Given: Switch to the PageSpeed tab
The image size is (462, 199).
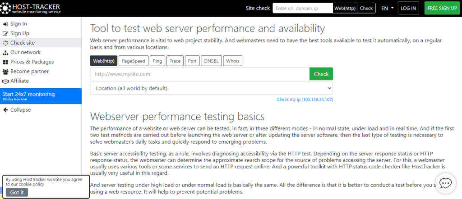Looking at the screenshot, I should (133, 61).
